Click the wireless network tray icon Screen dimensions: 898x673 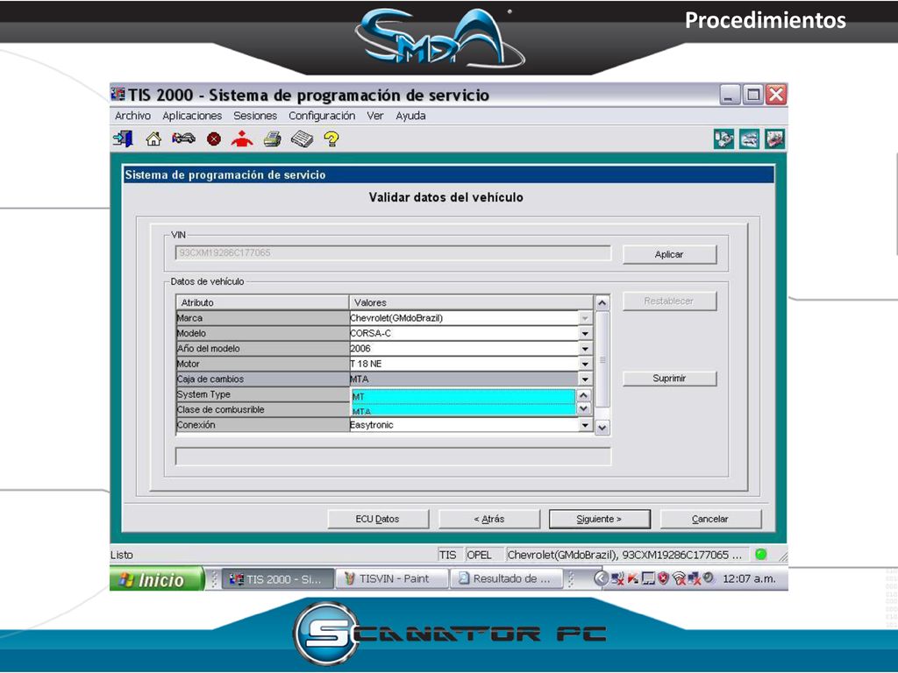[679, 578]
